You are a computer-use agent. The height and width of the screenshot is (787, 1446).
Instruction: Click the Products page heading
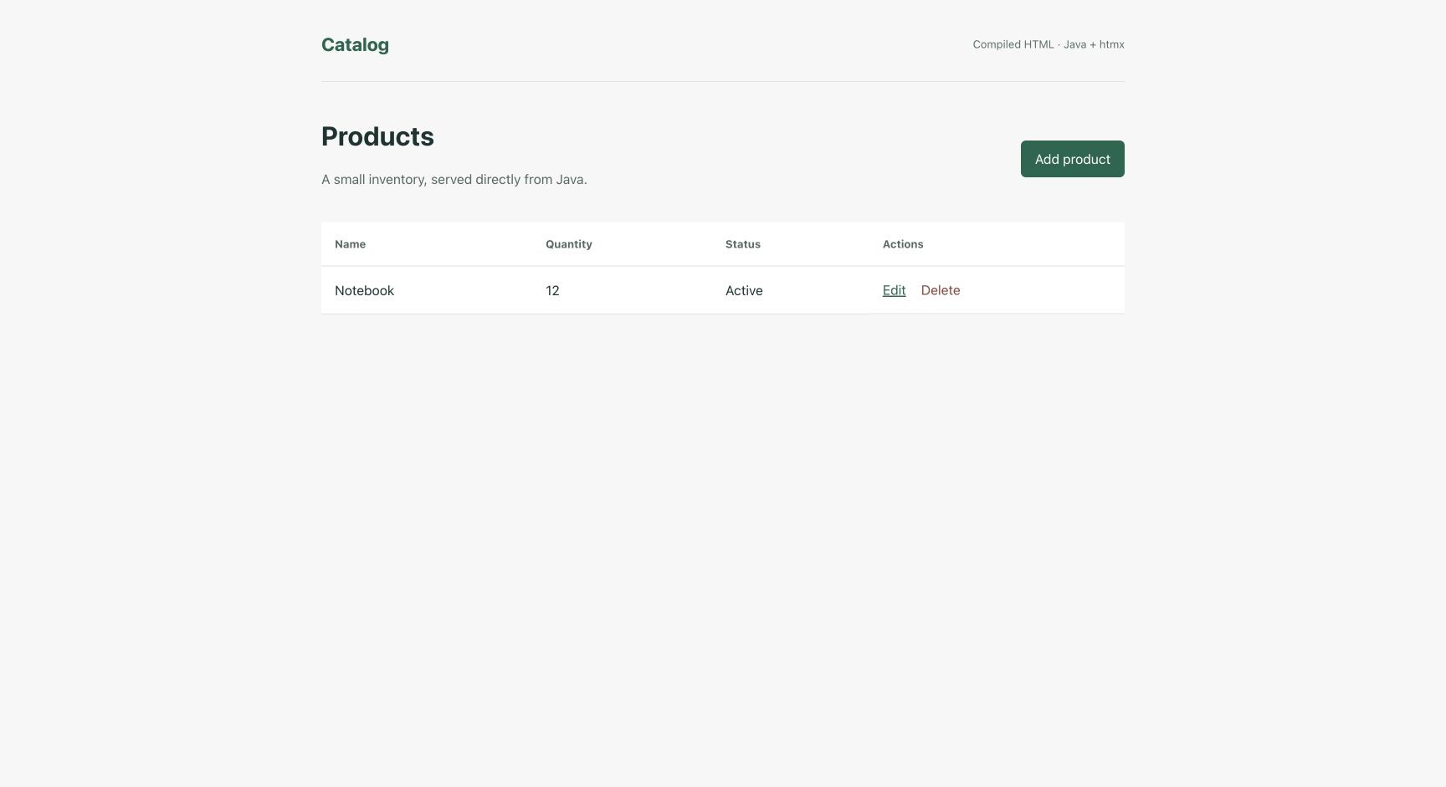[x=377, y=136]
